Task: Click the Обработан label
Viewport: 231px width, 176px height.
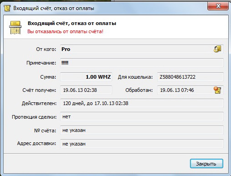Action: tap(139, 90)
